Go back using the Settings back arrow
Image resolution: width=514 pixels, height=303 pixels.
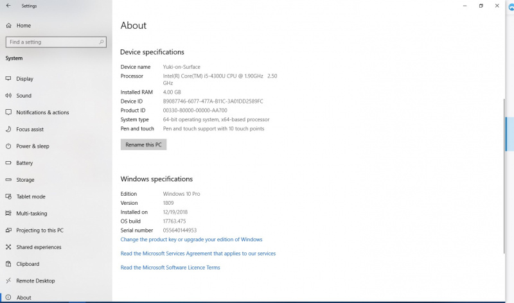pos(8,6)
